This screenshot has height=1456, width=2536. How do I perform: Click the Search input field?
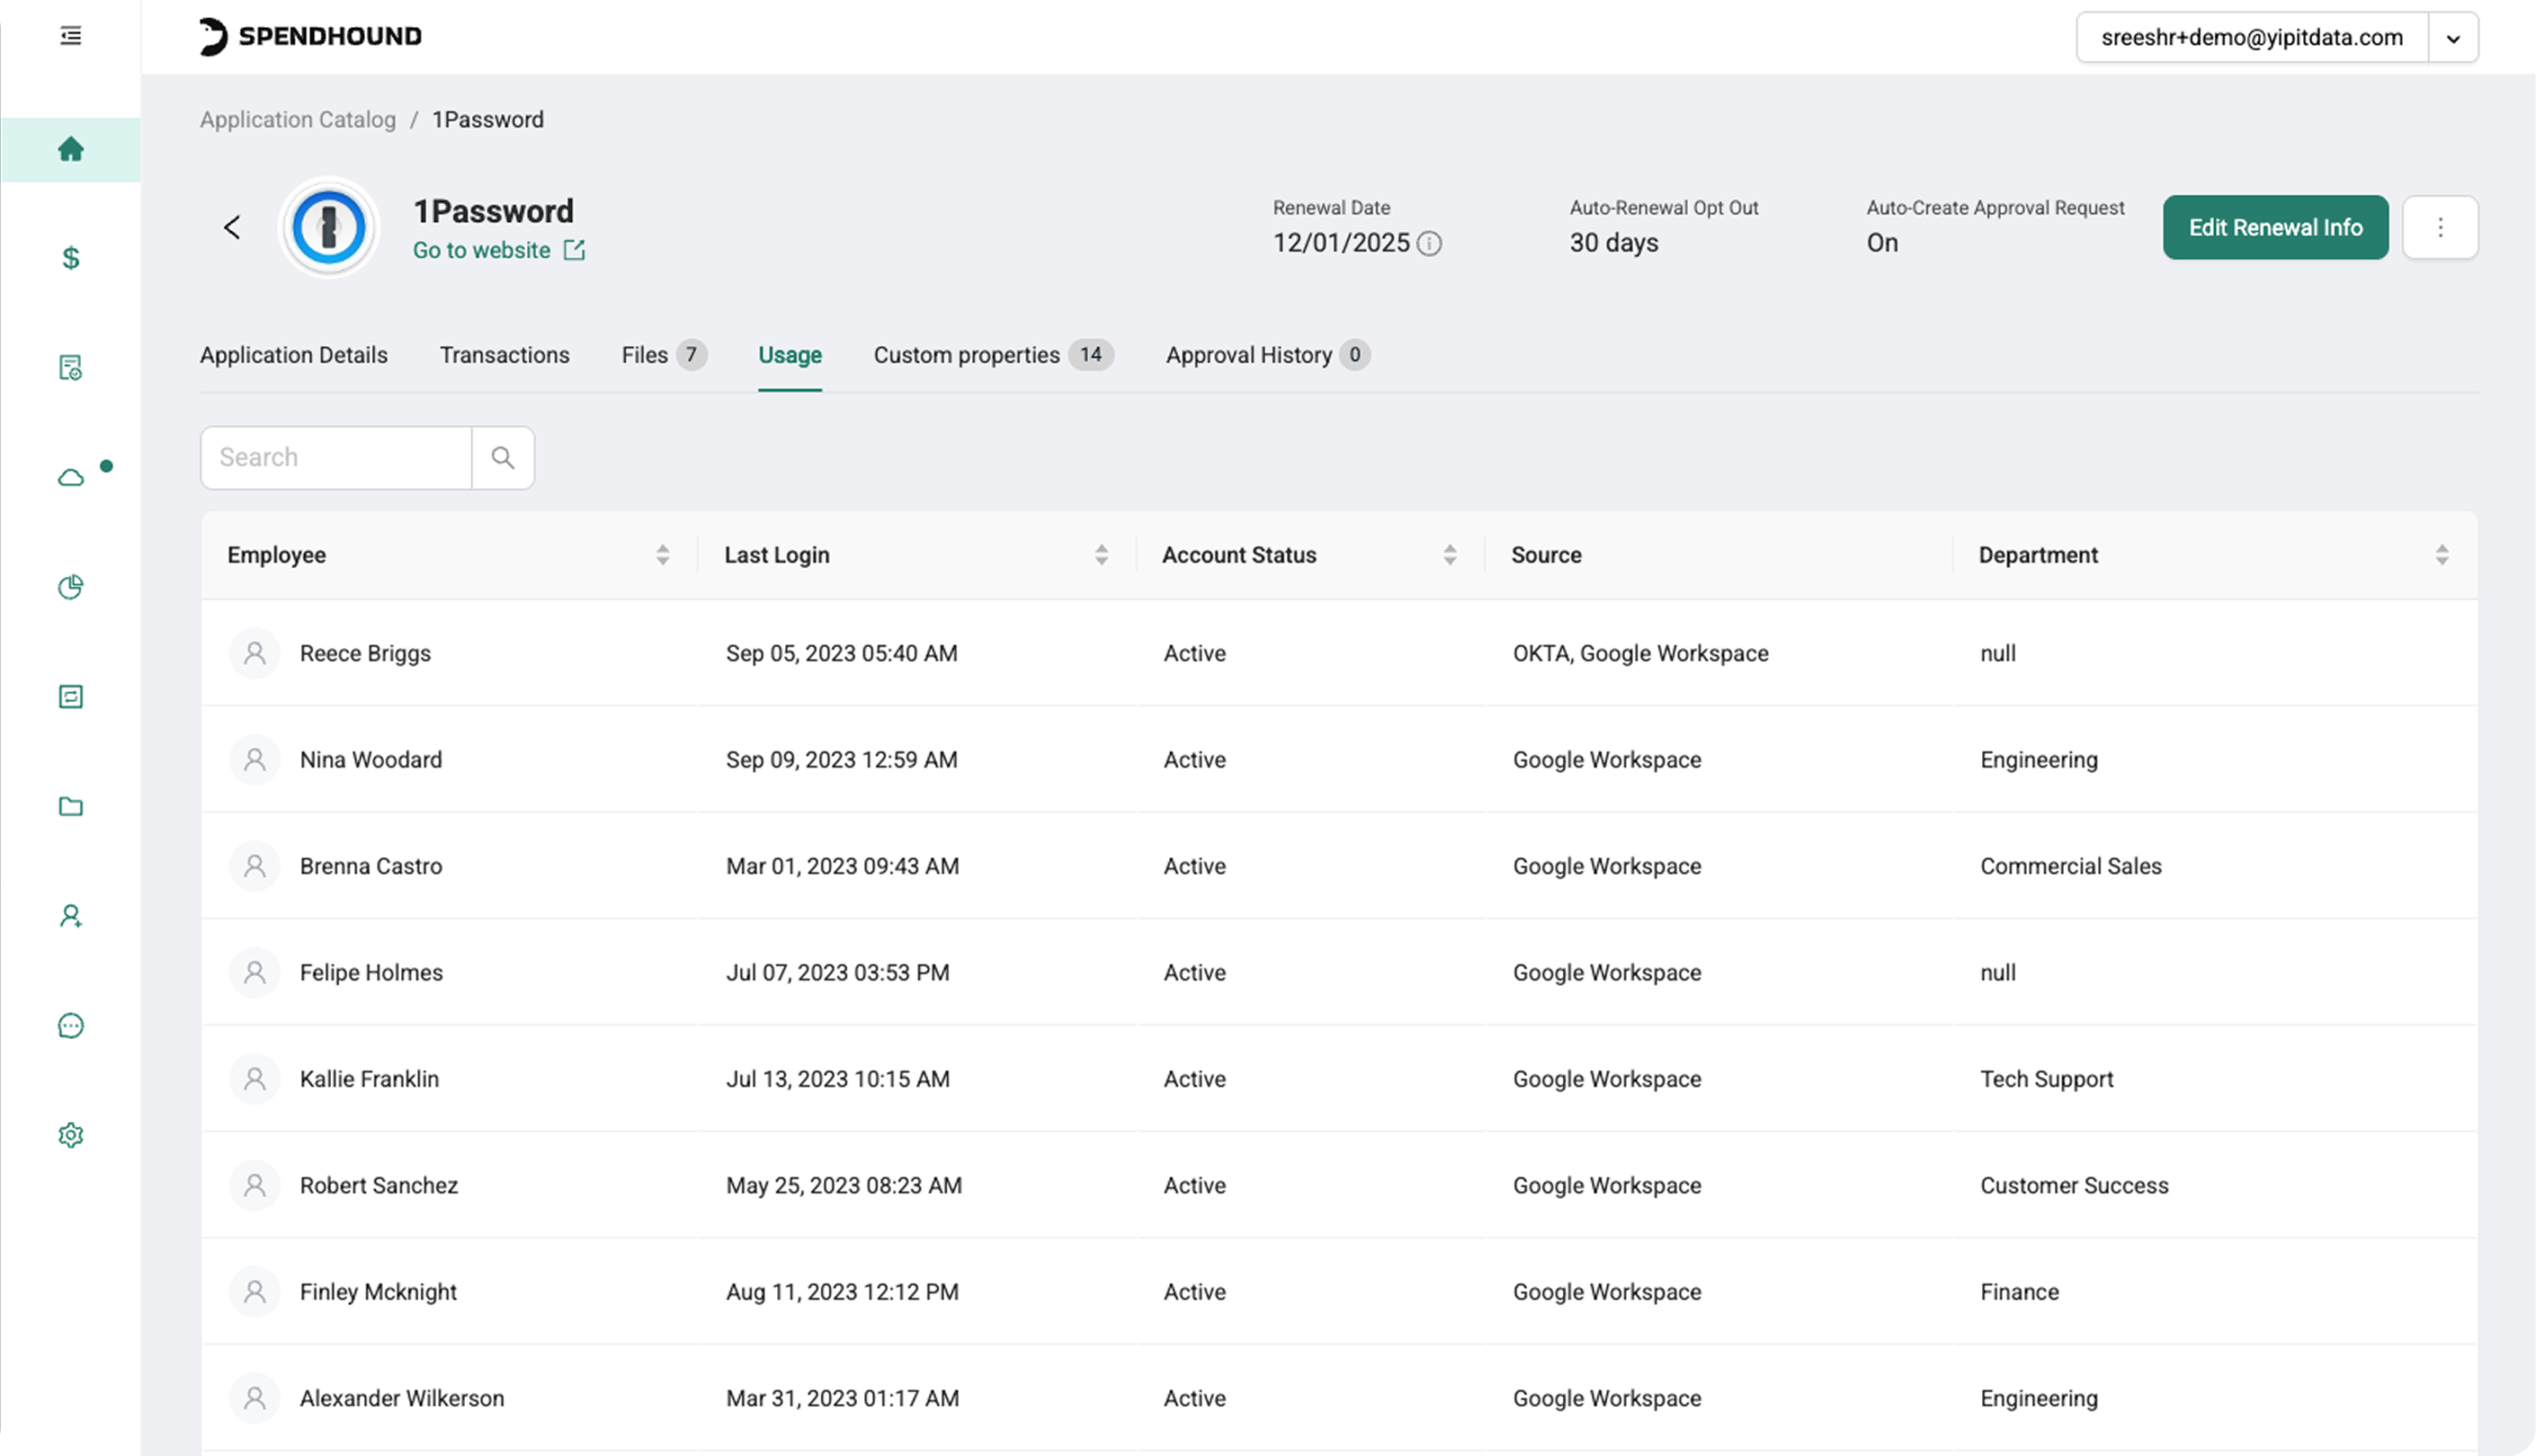[x=336, y=458]
